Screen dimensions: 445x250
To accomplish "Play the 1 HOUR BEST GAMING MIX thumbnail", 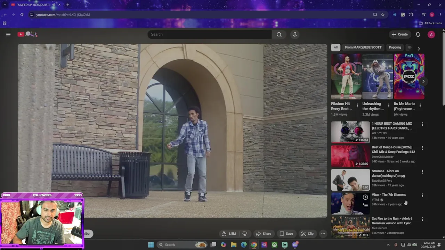I will coord(350,132).
